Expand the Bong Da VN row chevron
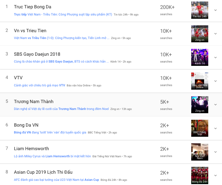The width and height of the screenshot is (222, 185). point(215,128)
